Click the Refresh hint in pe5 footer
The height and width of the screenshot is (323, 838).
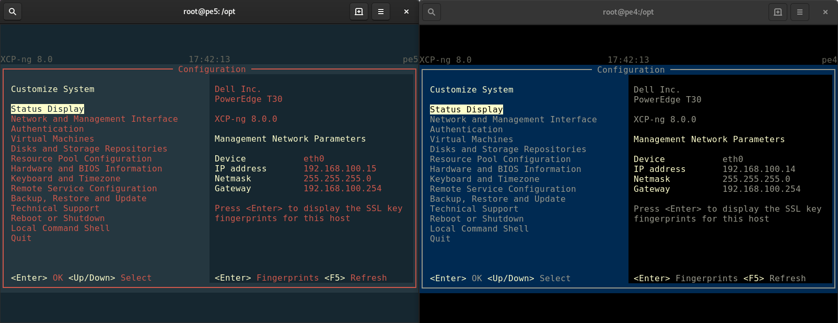pyautogui.click(x=369, y=278)
